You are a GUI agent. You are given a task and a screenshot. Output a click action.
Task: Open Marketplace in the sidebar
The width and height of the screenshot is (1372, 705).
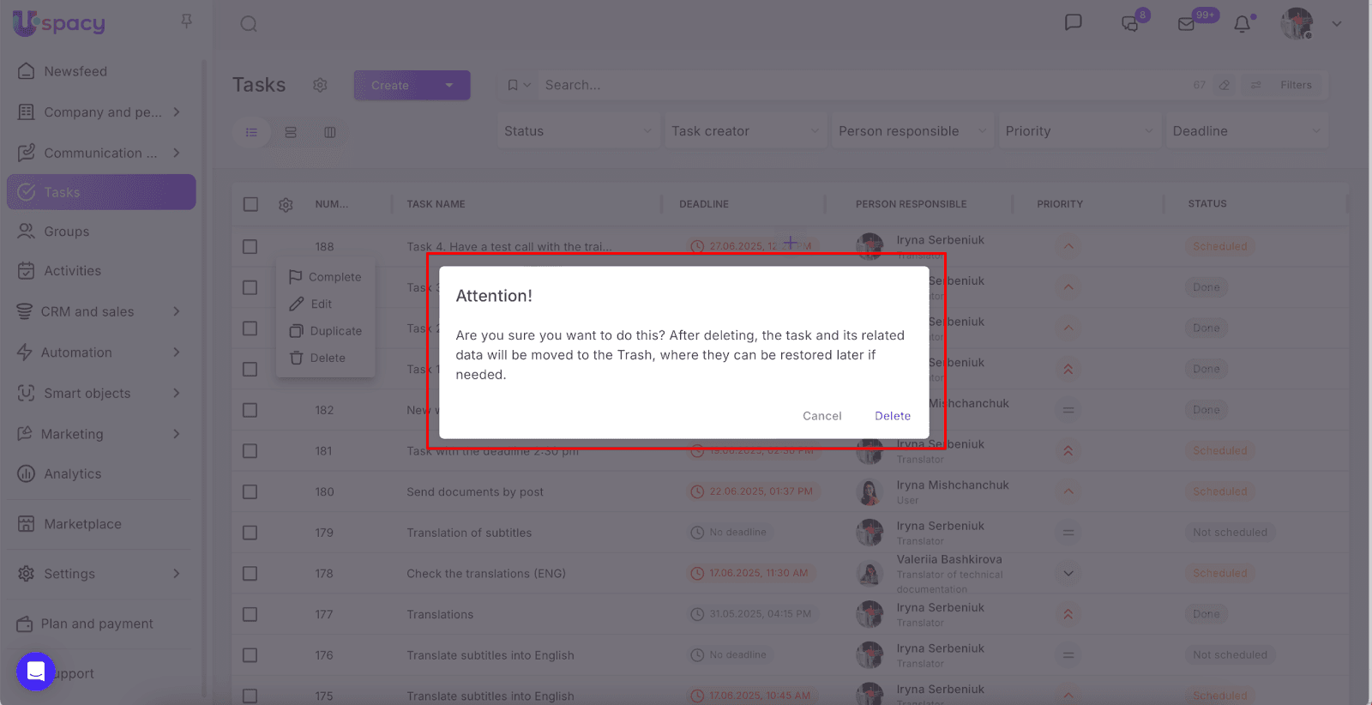click(101, 524)
